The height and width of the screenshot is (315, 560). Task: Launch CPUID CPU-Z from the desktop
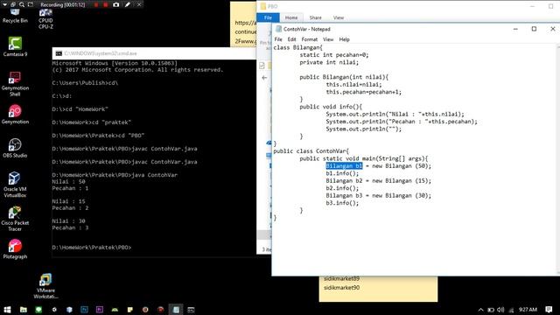[x=45, y=18]
